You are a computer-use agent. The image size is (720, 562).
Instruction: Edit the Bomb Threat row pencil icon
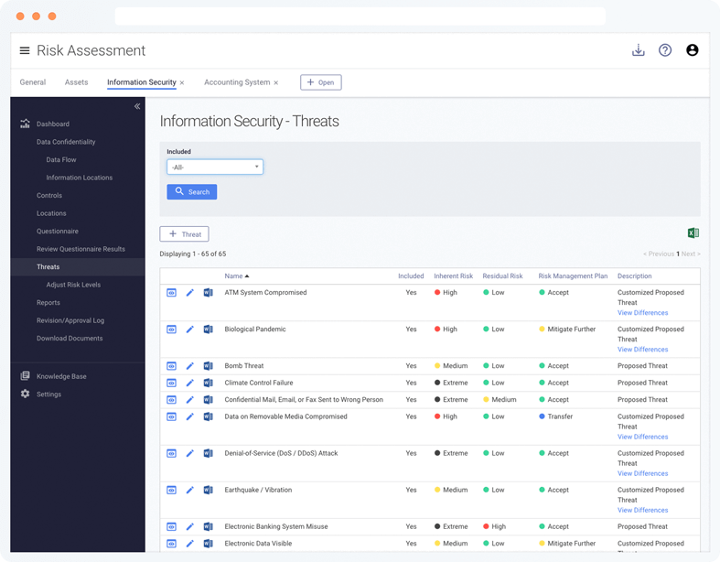pyautogui.click(x=189, y=366)
